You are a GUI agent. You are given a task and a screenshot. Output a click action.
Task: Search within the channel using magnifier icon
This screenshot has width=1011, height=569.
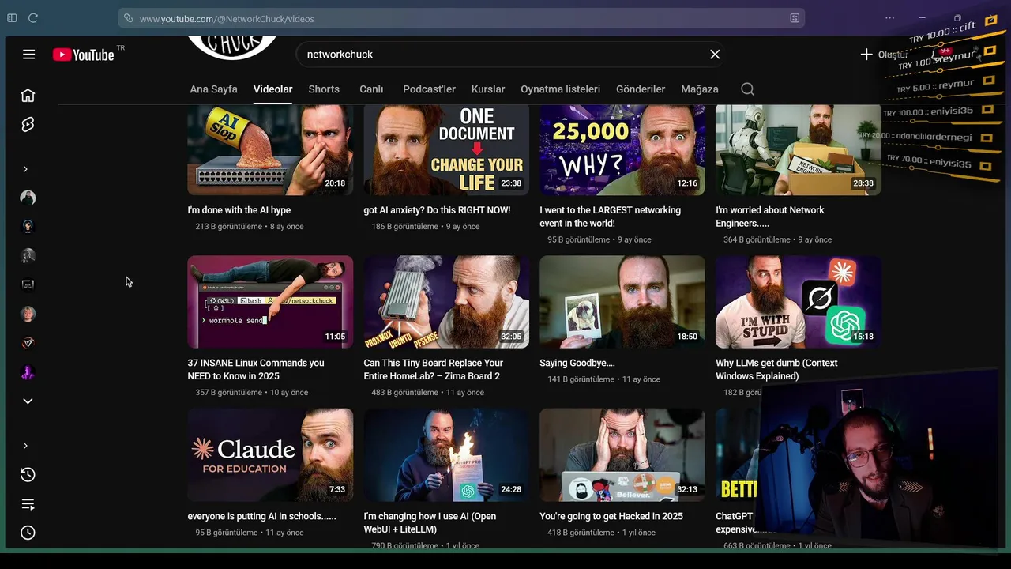(x=747, y=89)
